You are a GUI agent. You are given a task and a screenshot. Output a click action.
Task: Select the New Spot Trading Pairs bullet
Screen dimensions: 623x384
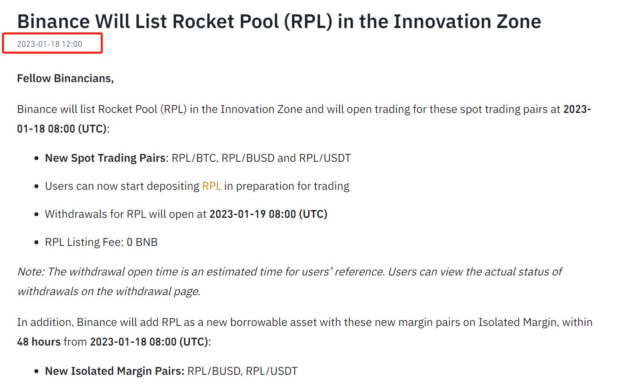click(x=198, y=158)
